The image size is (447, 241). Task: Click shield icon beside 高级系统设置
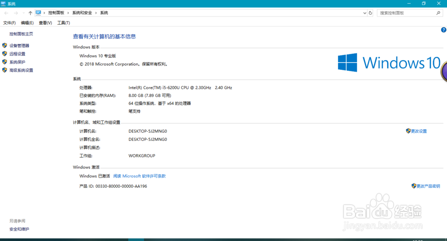4,70
